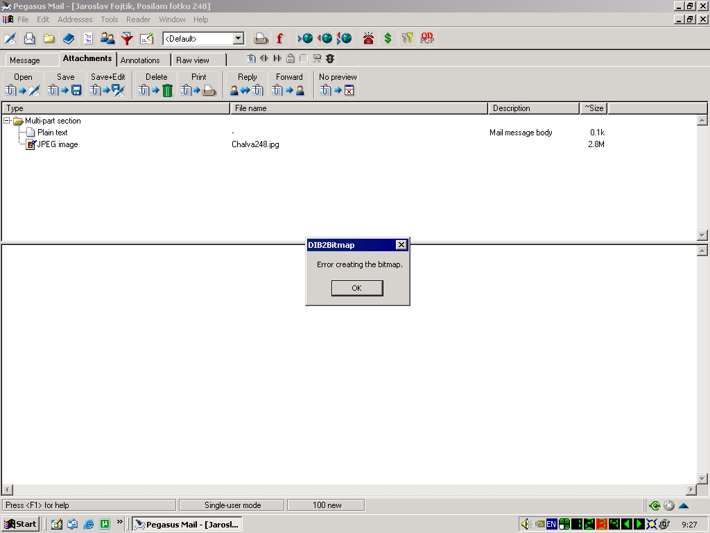Open the Window menu
The image size is (710, 533).
coord(172,19)
